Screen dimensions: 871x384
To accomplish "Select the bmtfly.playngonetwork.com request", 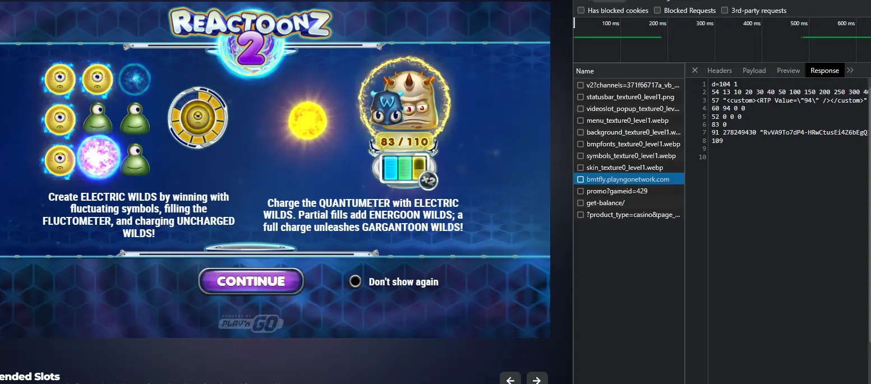I will tap(629, 179).
